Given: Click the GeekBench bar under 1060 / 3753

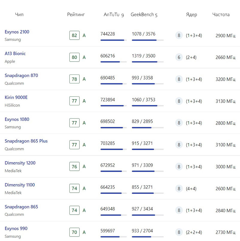Looking at the screenshot, I should point(148,106).
